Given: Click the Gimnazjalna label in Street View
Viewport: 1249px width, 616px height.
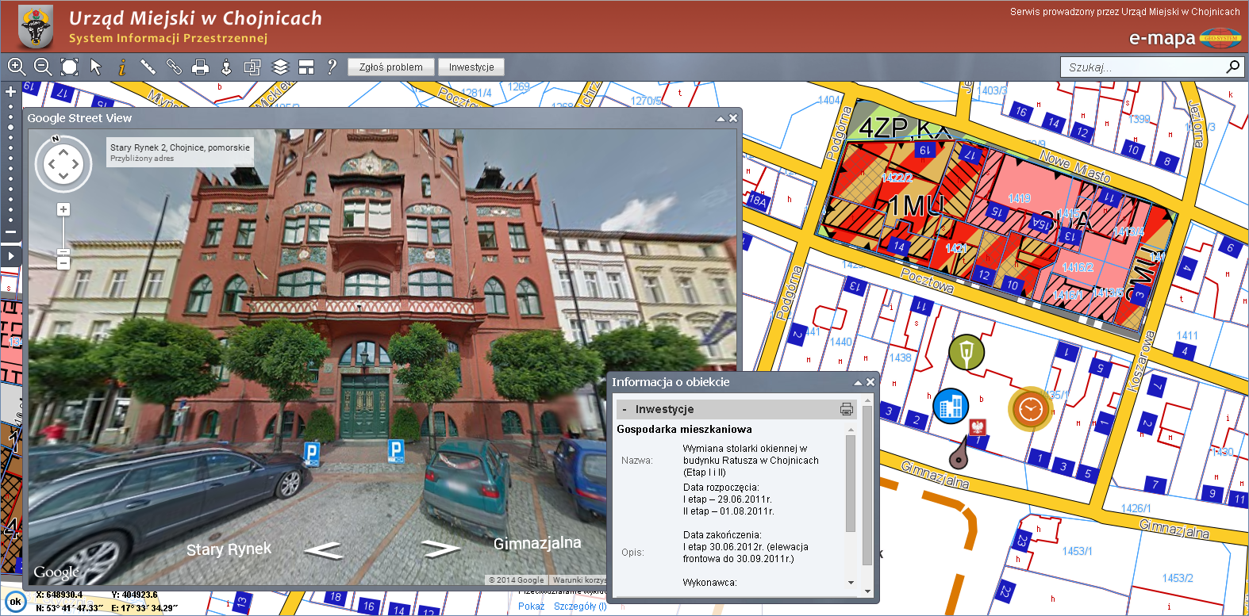Looking at the screenshot, I should (x=537, y=543).
